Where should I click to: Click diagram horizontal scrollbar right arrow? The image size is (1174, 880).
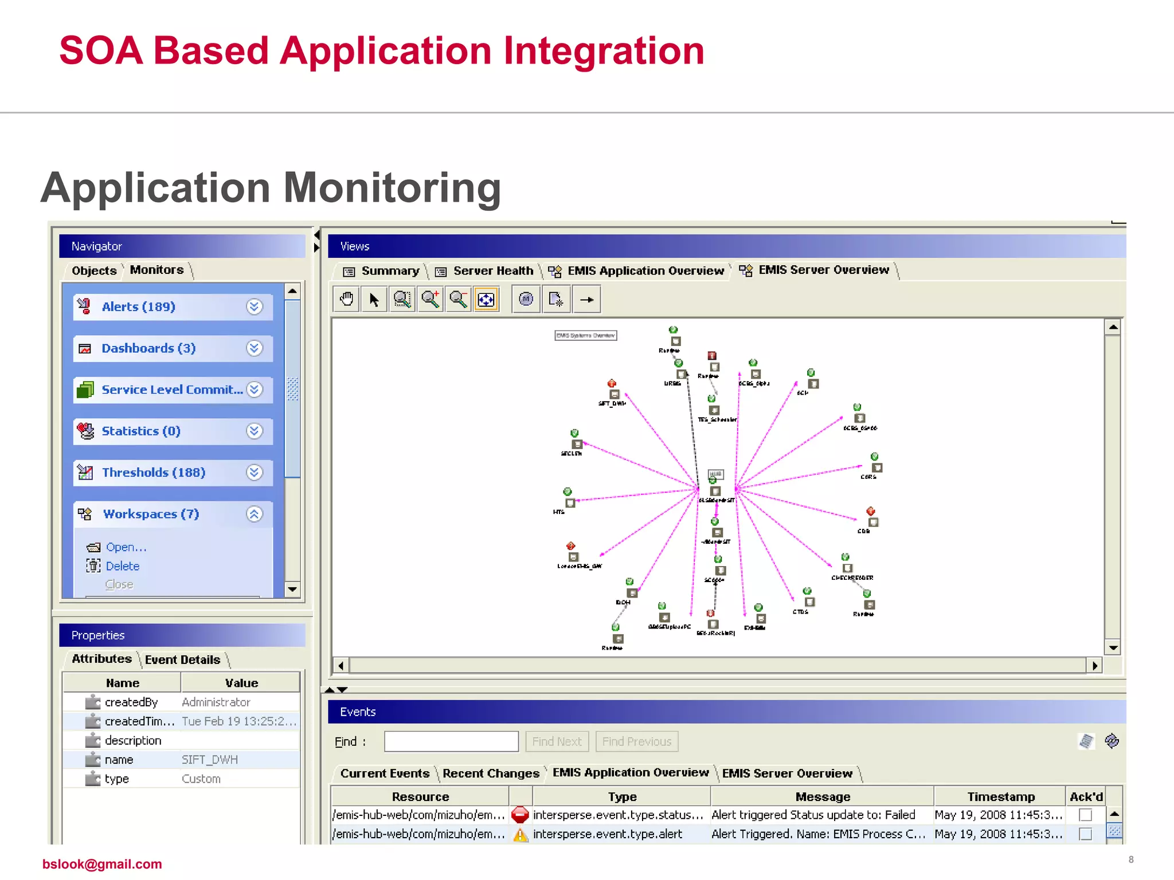pos(1094,665)
